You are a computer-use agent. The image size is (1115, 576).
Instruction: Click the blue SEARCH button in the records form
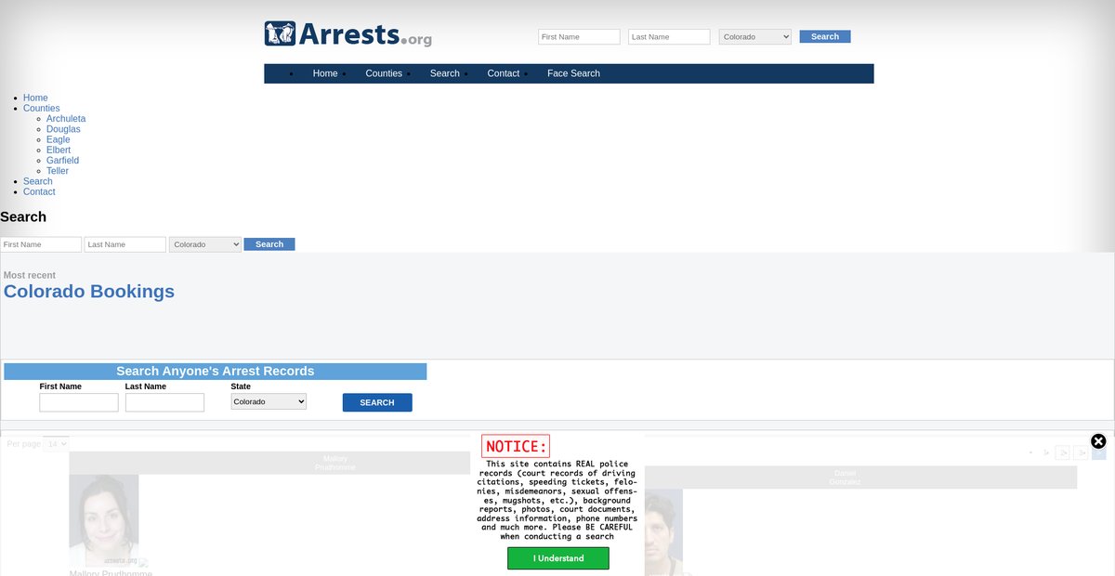[x=377, y=402]
